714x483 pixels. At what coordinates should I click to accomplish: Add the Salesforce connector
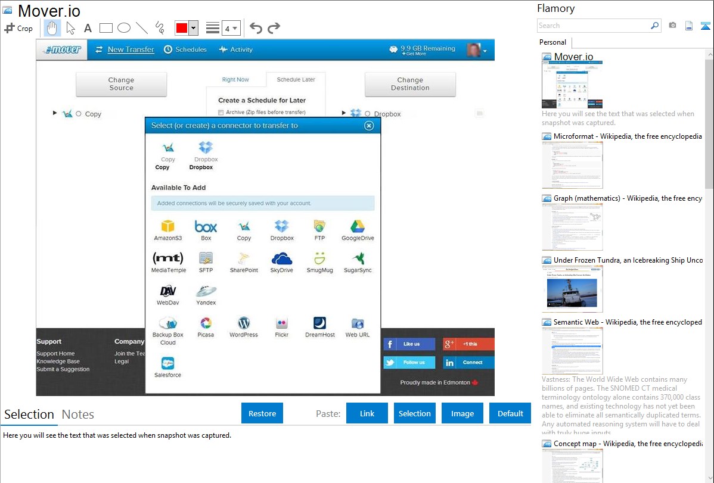tap(167, 367)
